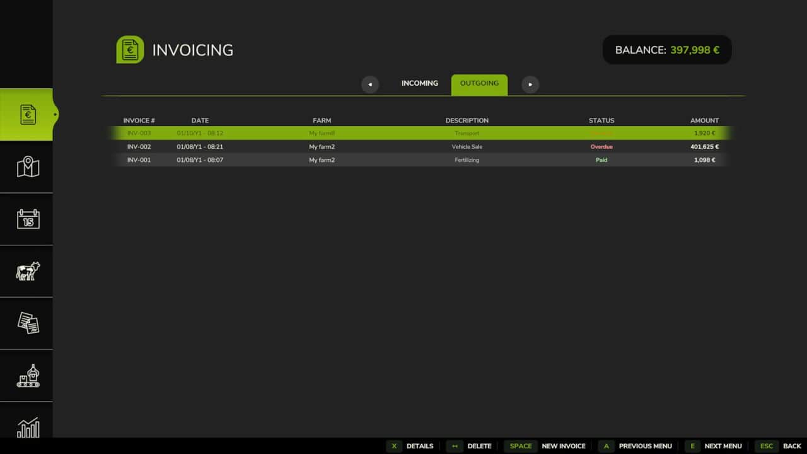This screenshot has height=454, width=807.
Task: Open the contracts documents icon
Action: (28, 323)
